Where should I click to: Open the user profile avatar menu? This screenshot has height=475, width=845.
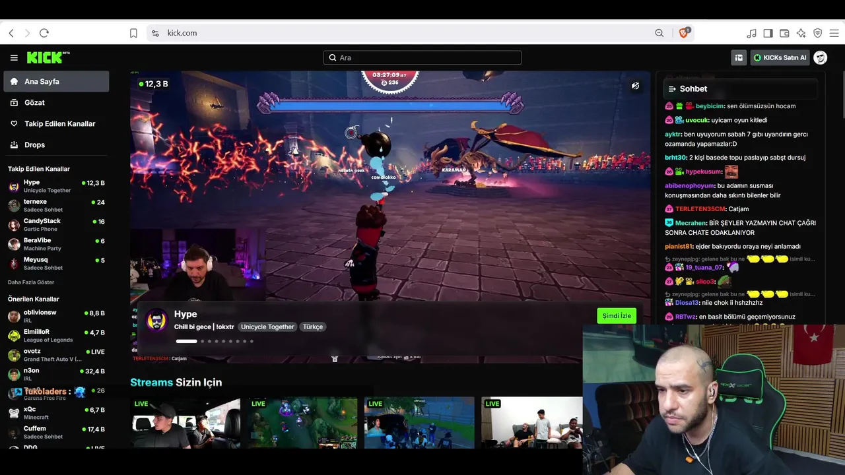click(821, 58)
